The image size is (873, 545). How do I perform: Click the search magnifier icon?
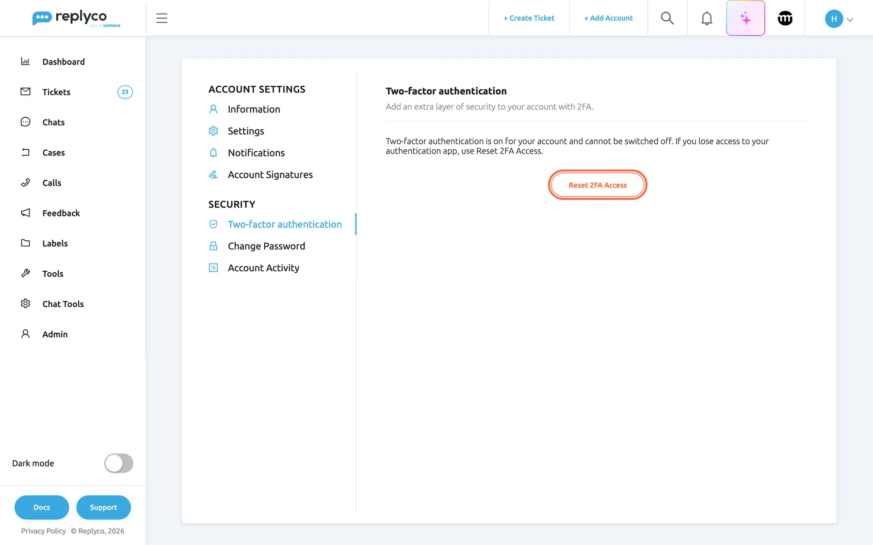(x=667, y=18)
